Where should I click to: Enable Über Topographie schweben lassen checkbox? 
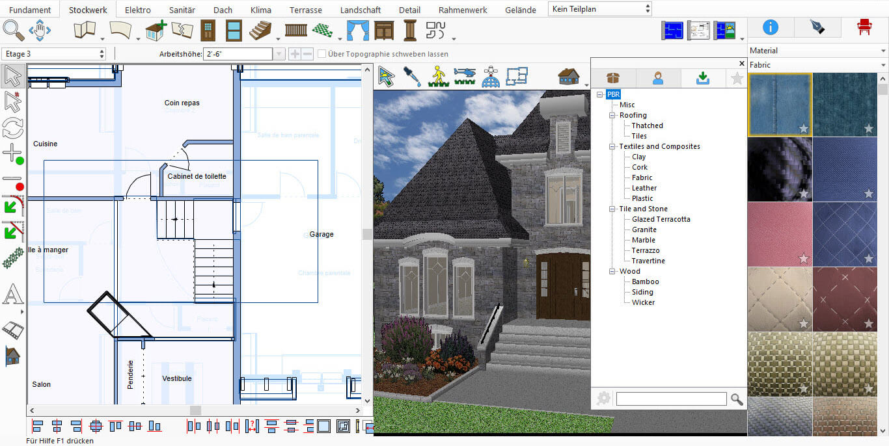[321, 54]
